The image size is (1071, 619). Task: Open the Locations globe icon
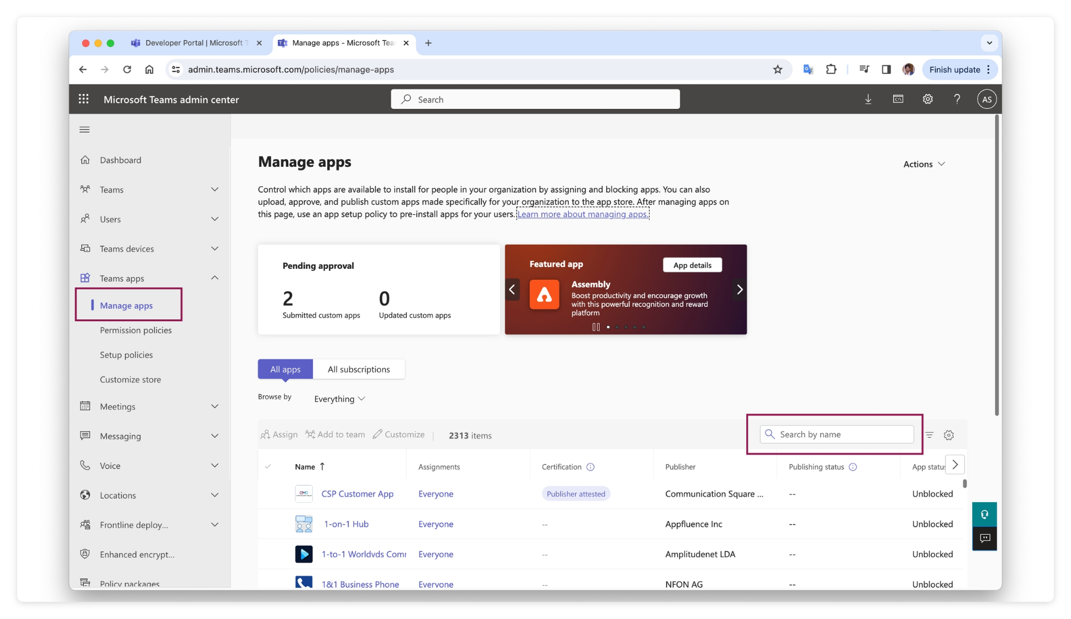pyautogui.click(x=85, y=495)
